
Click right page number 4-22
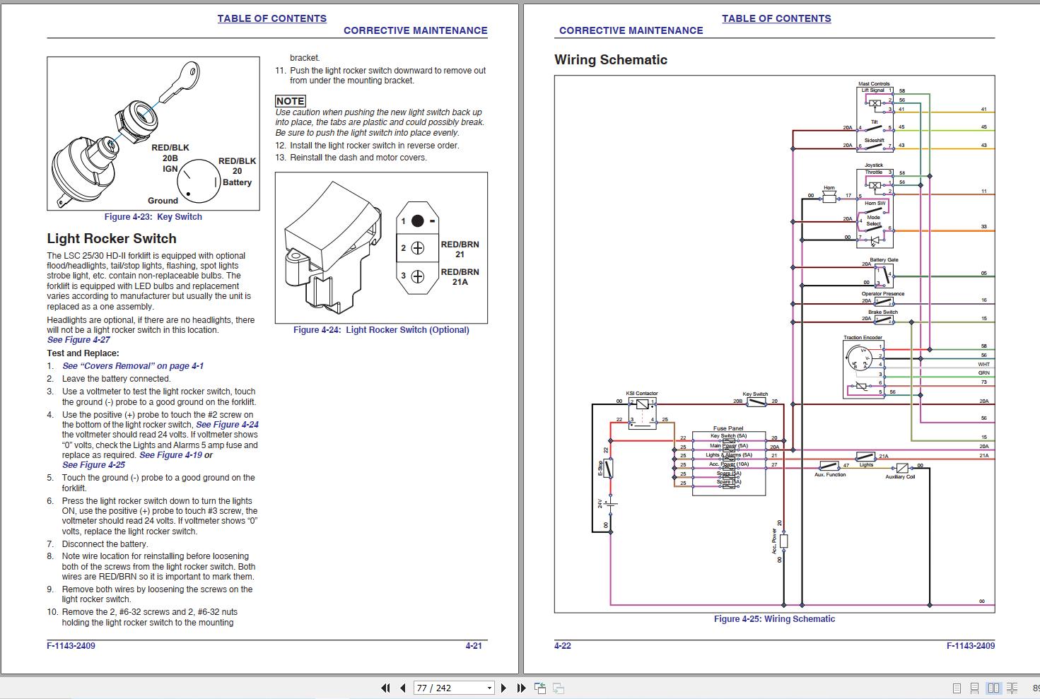[563, 646]
